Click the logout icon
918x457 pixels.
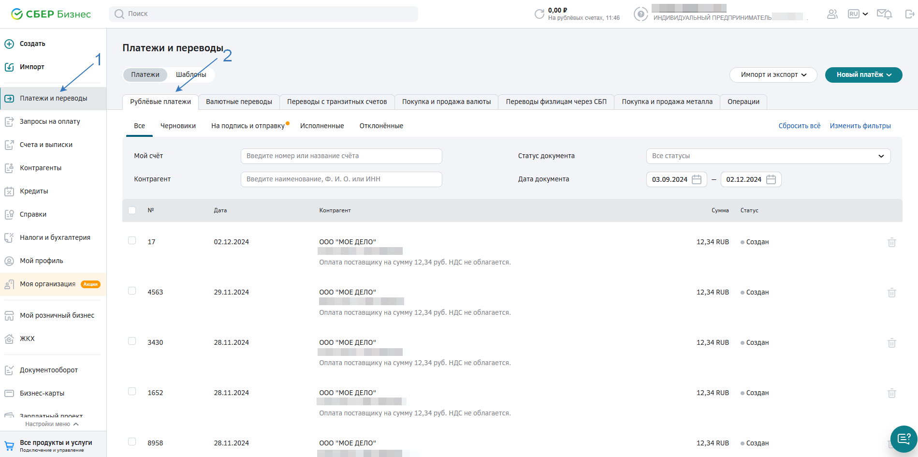[x=909, y=14]
